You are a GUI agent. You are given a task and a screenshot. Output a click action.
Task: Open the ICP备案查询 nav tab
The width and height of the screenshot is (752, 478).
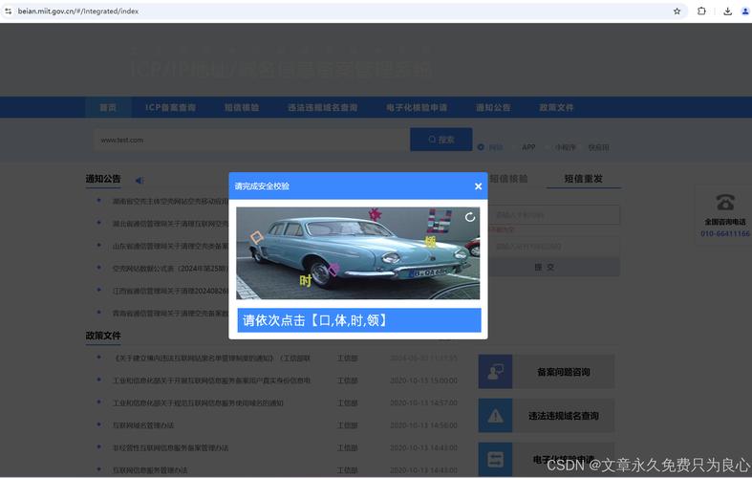click(170, 107)
